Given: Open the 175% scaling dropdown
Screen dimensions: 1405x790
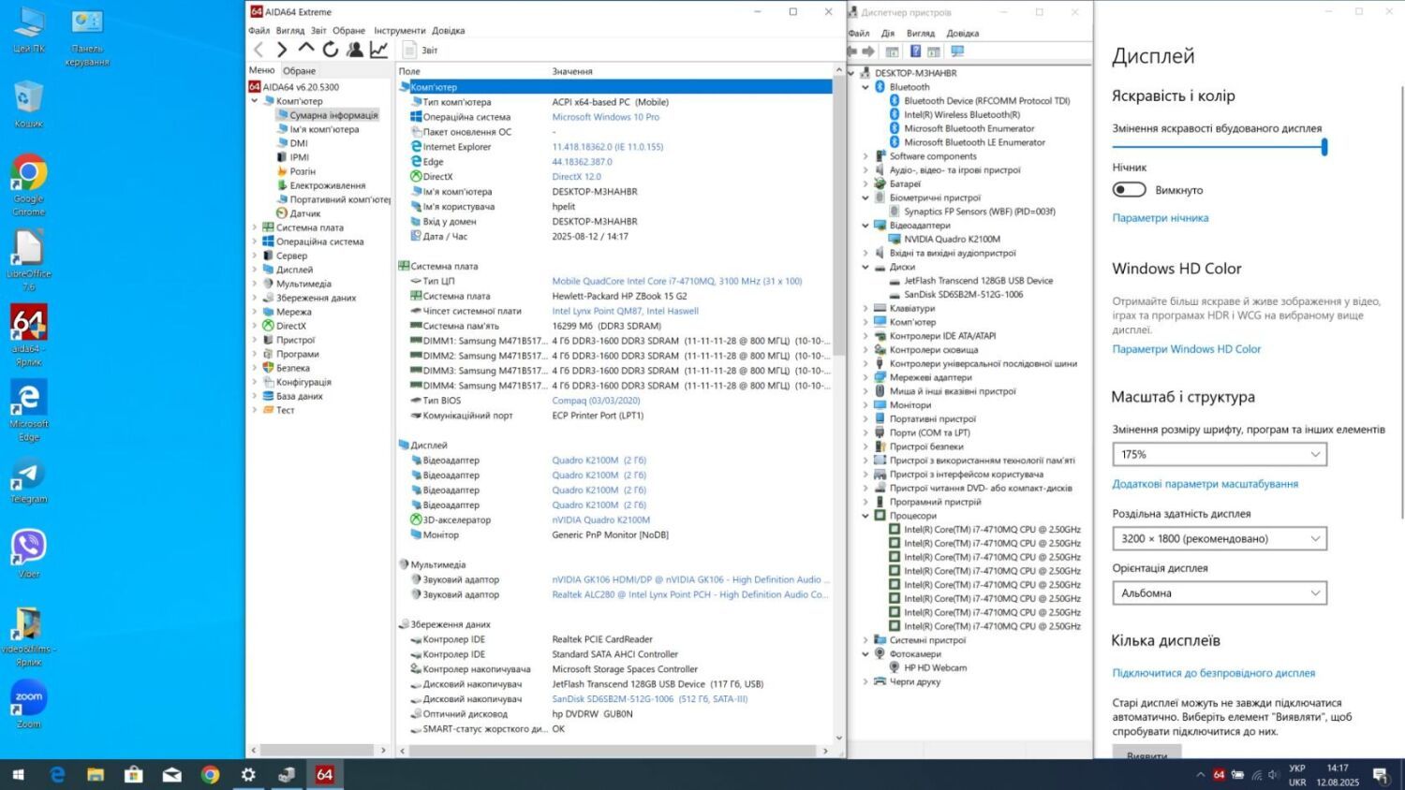Looking at the screenshot, I should tap(1219, 454).
